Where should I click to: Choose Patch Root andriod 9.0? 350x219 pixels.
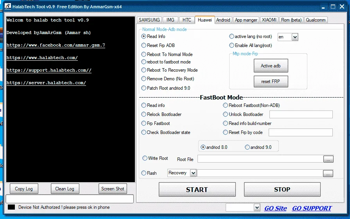(x=166, y=88)
